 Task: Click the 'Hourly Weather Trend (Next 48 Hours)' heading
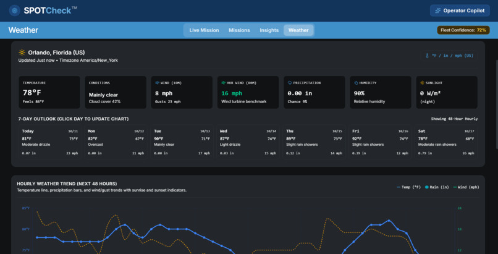67,184
